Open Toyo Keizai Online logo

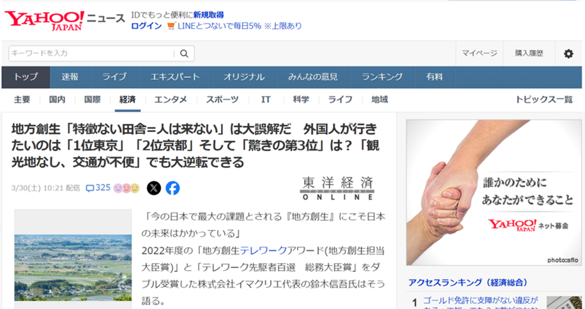(337, 188)
